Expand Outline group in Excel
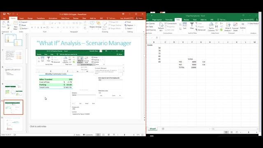 [x=242, y=26]
